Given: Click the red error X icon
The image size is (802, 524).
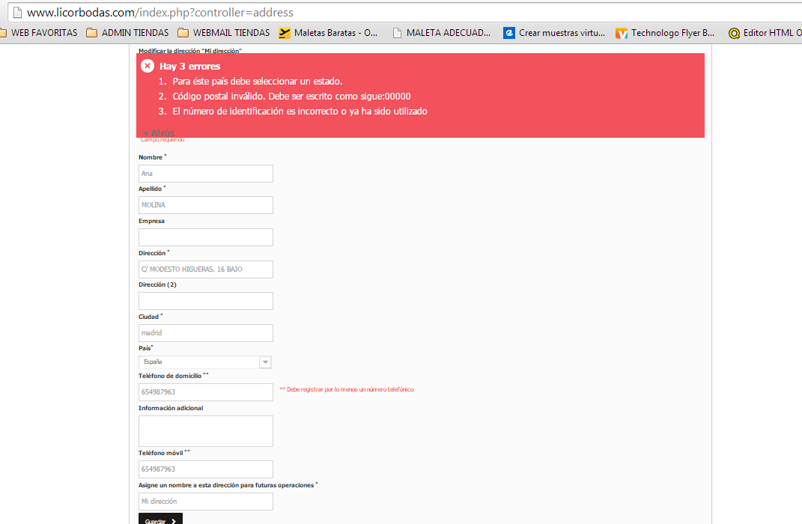Looking at the screenshot, I should point(148,65).
